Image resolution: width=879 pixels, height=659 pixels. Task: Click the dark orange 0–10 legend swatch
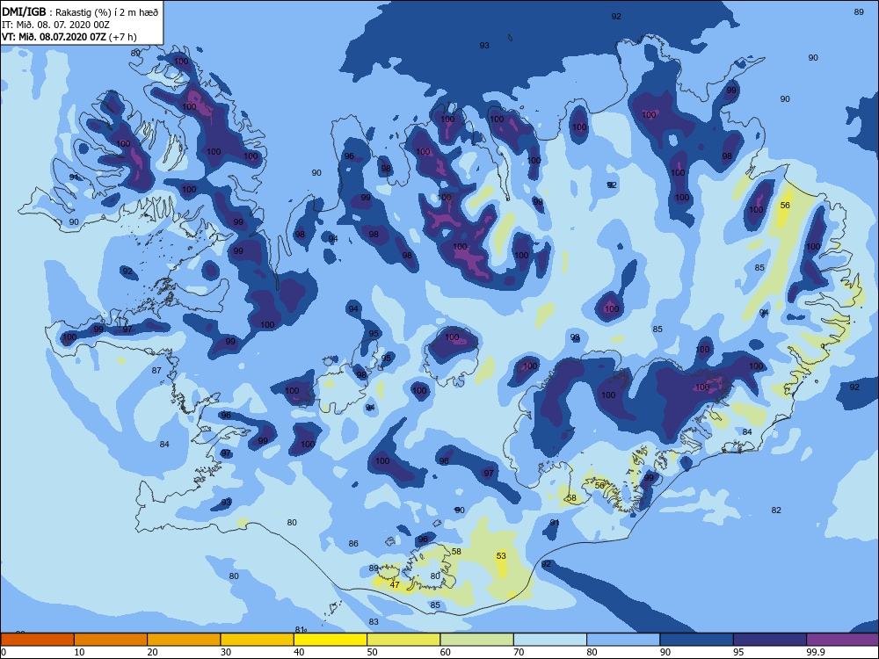[x=37, y=640]
